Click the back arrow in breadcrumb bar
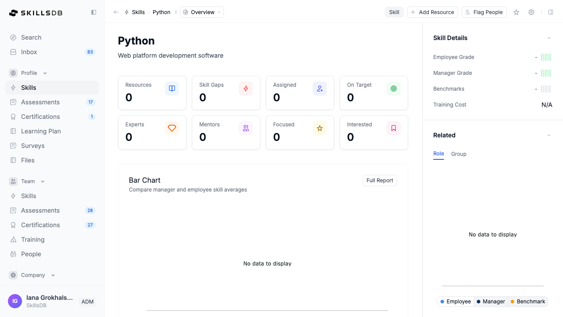The image size is (563, 317). pyautogui.click(x=116, y=12)
